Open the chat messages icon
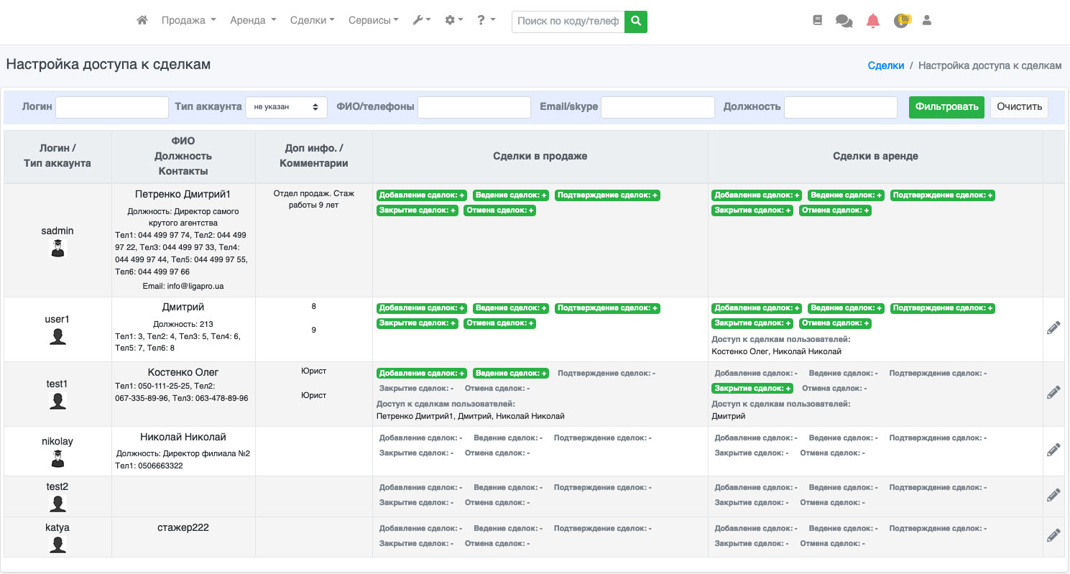Screen dimensions: 1070x574 click(x=844, y=21)
